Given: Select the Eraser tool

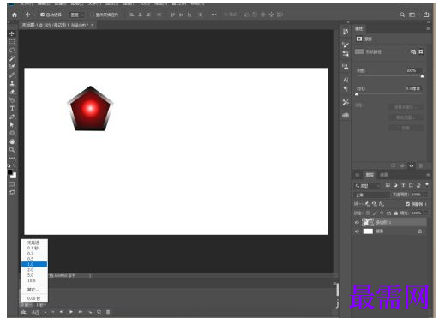Looking at the screenshot, I should 12,92.
